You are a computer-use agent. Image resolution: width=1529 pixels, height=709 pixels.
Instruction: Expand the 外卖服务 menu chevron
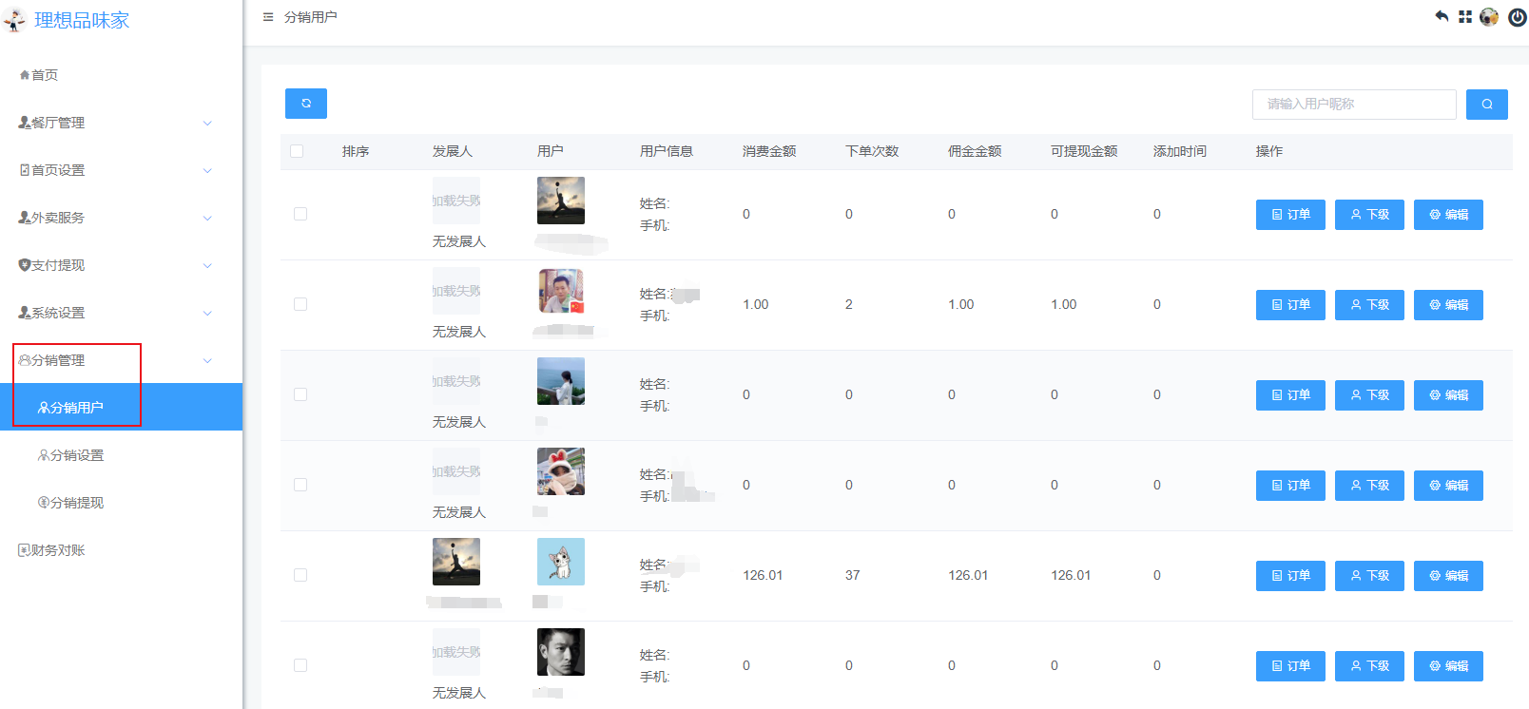[207, 218]
